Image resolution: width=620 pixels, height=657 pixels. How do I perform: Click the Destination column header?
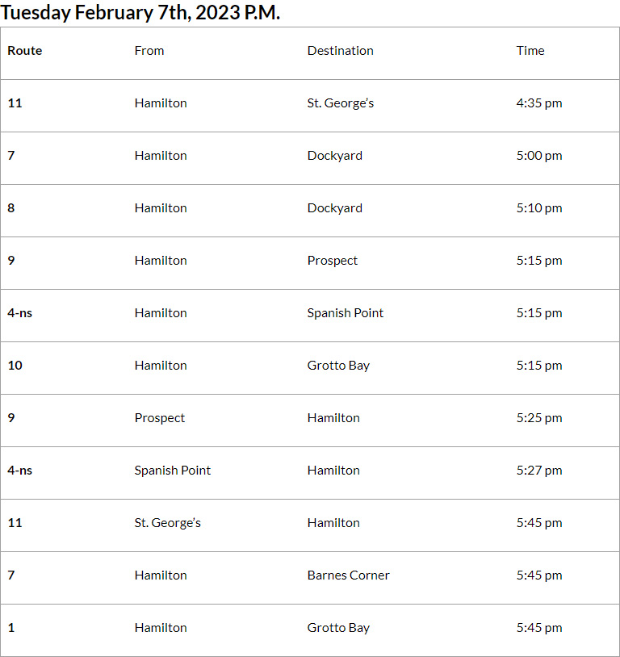tap(340, 50)
